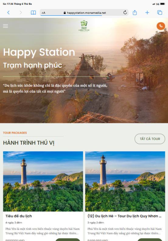Tap the Safari forward arrow

21,13
